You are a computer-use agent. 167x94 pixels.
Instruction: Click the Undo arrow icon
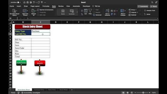34,2
